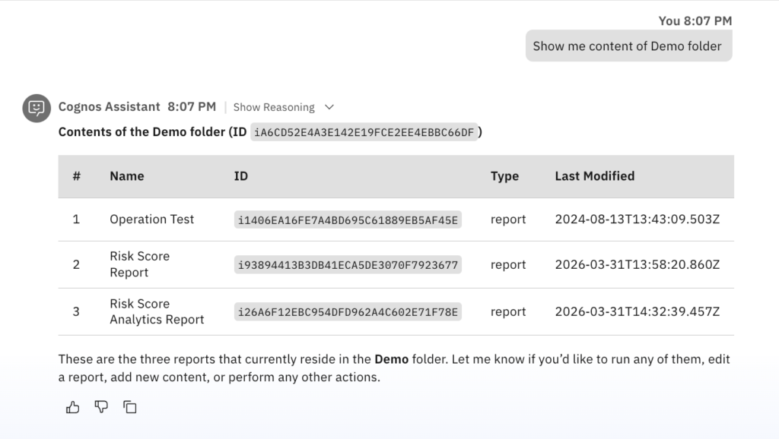Image resolution: width=779 pixels, height=439 pixels.
Task: Select the Operation Test report name
Action: click(x=151, y=219)
